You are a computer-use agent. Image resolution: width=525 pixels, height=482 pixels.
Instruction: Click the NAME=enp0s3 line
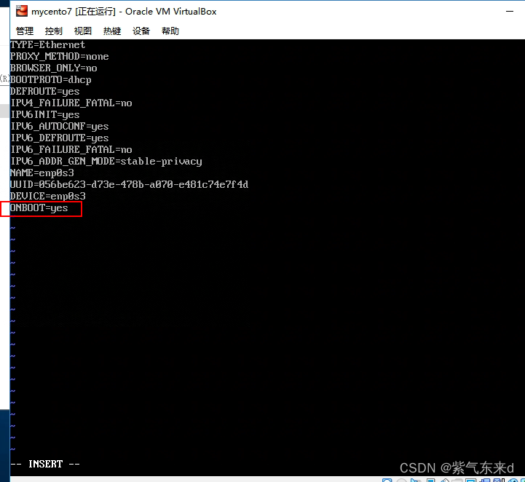[x=42, y=173]
